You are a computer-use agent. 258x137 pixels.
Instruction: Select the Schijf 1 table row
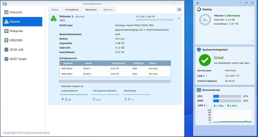(115, 69)
